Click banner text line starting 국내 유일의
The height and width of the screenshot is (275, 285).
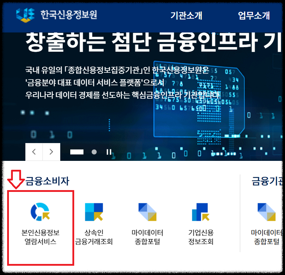[117, 70]
